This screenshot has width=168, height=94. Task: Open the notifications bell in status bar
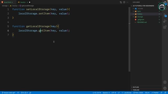[165, 93]
